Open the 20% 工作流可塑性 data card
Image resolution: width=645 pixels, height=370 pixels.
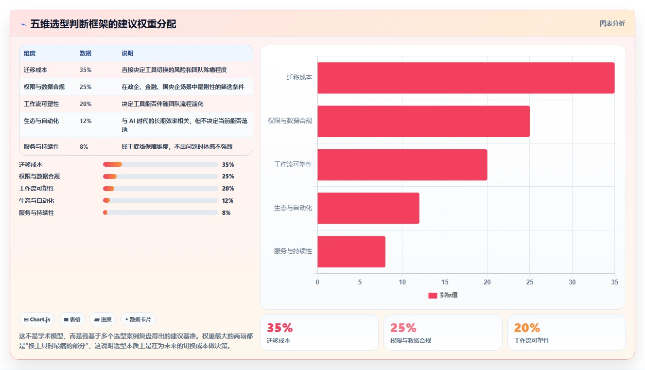(x=567, y=333)
